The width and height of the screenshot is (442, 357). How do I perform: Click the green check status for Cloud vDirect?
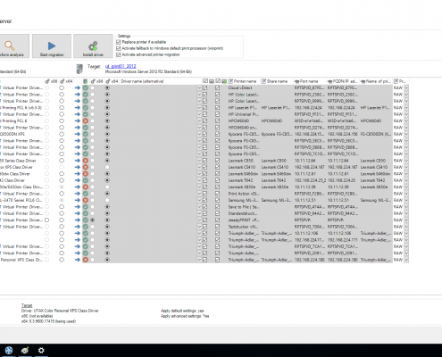tap(86, 87)
